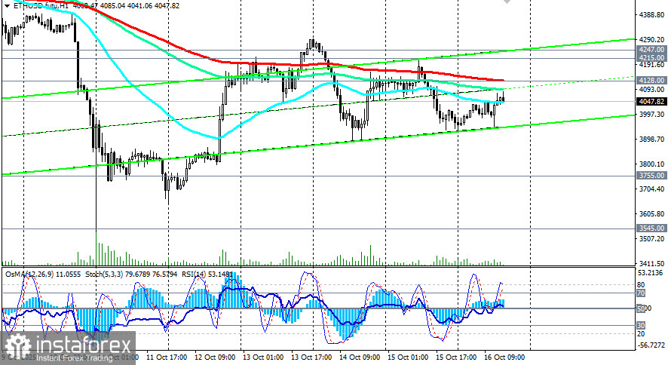Select the indicator level 30 label

coord(641,326)
